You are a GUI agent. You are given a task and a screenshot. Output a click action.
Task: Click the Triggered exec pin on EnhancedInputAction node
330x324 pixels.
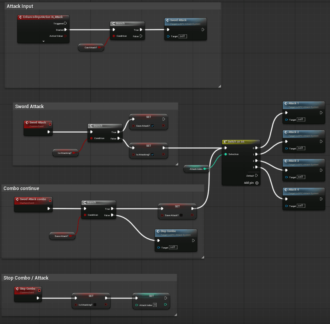tap(66, 23)
